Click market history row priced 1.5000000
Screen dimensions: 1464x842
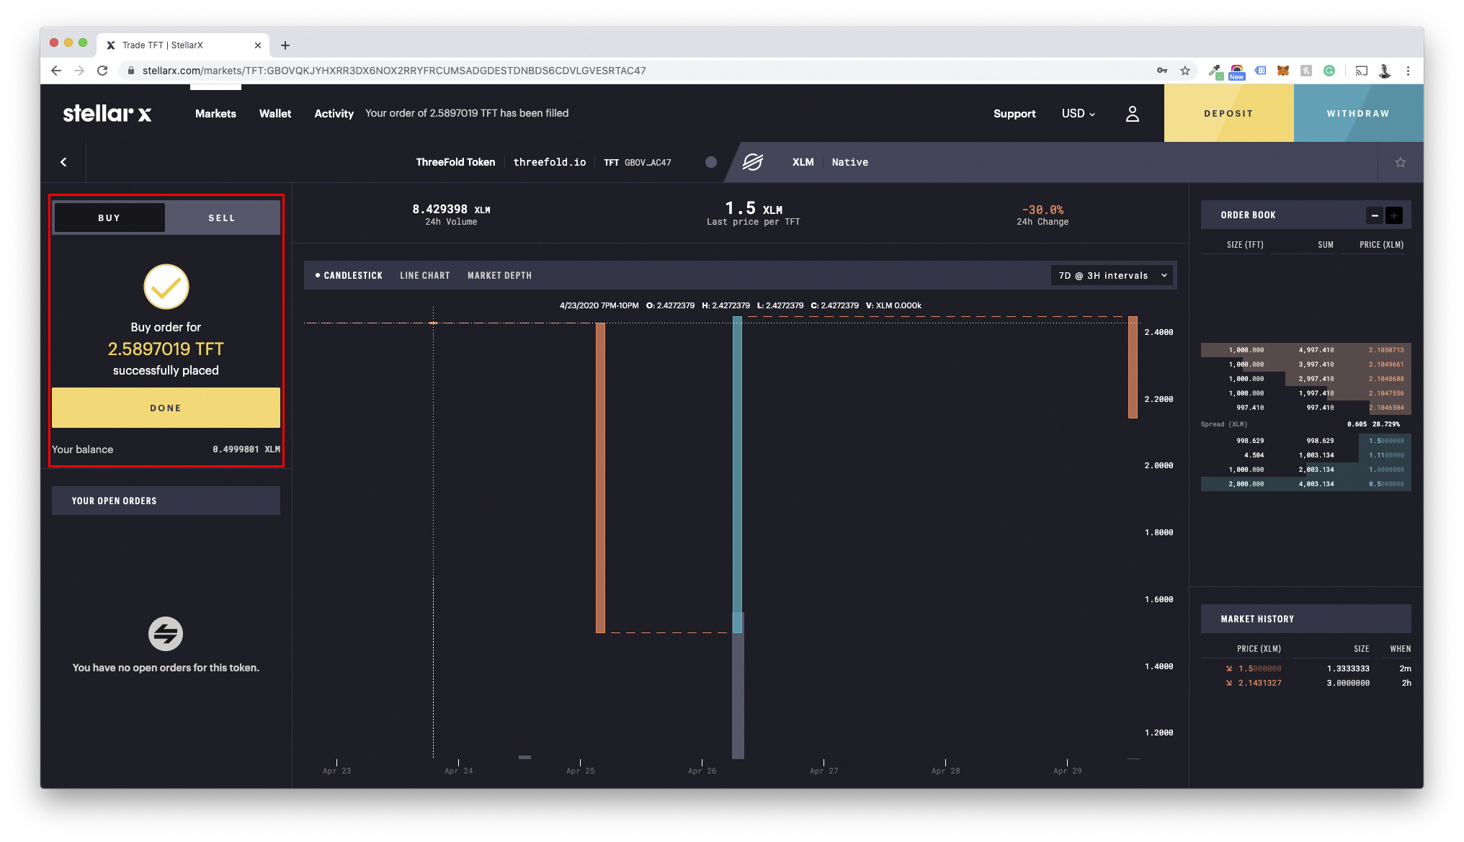click(1305, 668)
